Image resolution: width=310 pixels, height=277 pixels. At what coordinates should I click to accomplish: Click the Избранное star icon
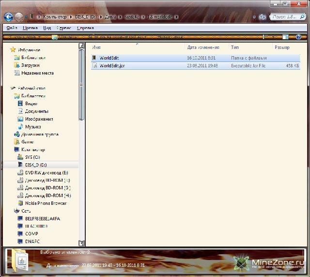click(13, 50)
